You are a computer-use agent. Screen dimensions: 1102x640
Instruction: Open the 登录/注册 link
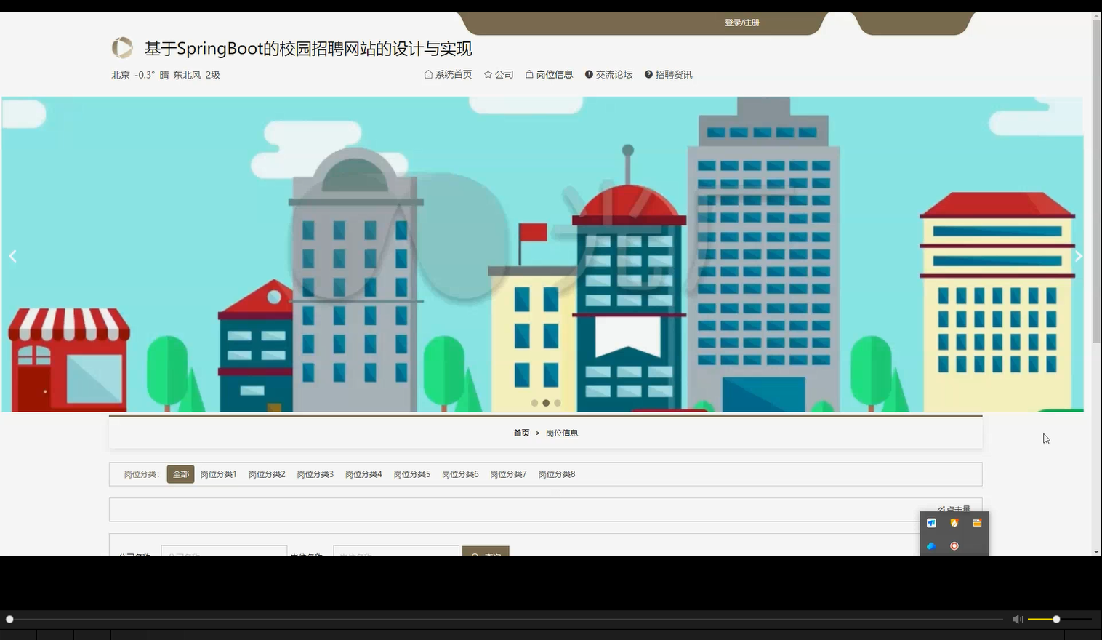741,22
